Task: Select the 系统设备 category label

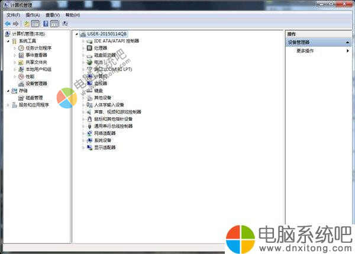Action: (x=103, y=140)
